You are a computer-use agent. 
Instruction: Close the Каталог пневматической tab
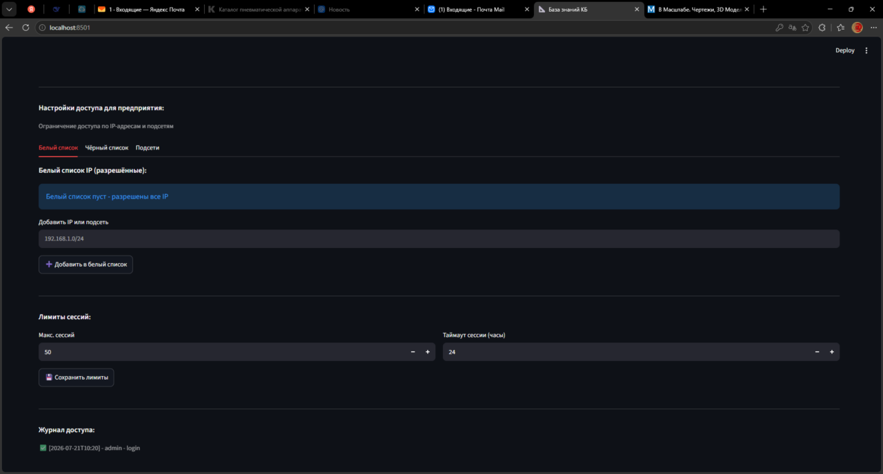(x=306, y=10)
